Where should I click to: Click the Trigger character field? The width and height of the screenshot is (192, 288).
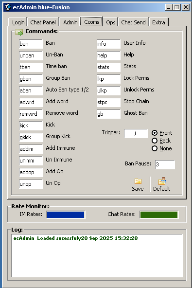[x=136, y=133]
